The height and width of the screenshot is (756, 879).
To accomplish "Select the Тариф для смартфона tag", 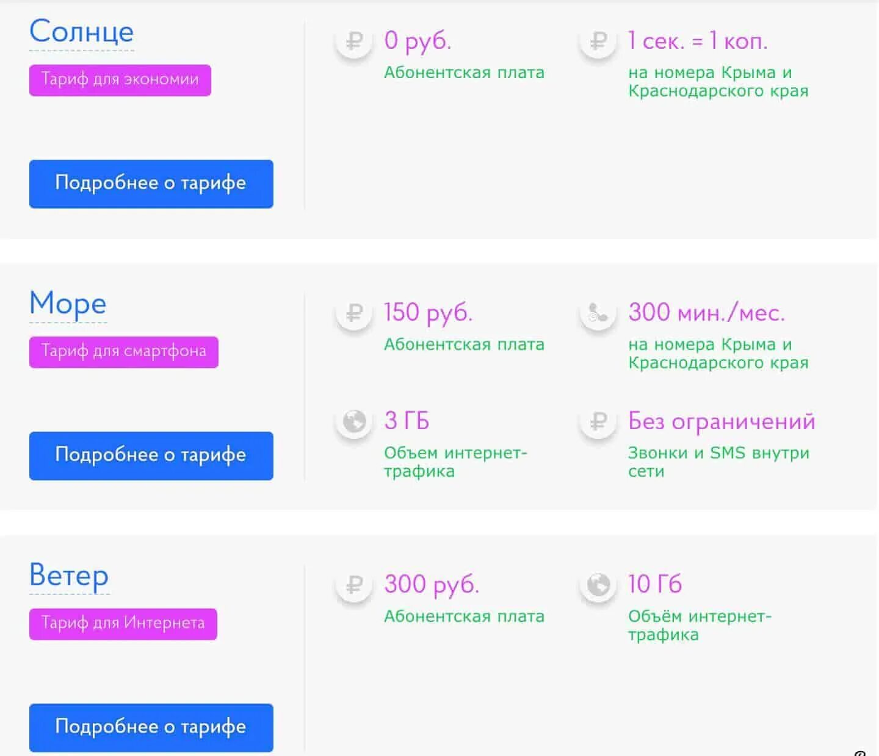I will click(x=124, y=352).
